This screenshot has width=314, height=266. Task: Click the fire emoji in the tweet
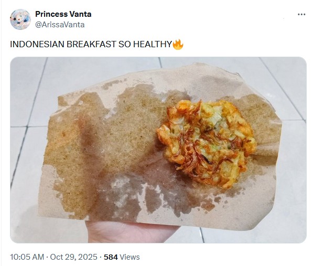tap(178, 44)
